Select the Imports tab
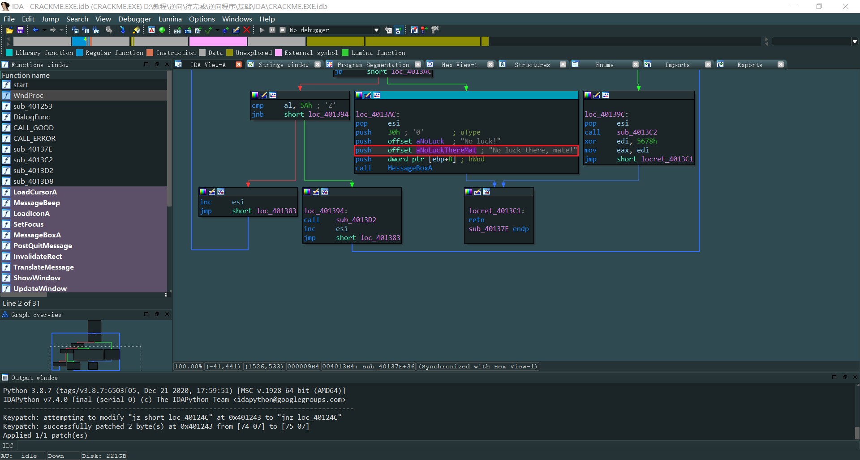 (677, 65)
